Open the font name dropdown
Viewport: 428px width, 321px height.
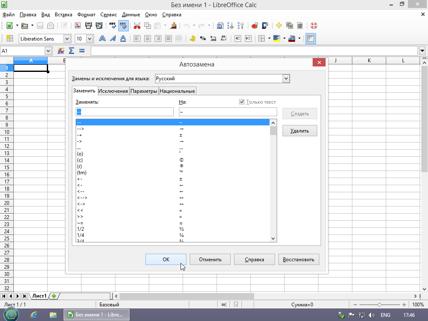[67, 39]
